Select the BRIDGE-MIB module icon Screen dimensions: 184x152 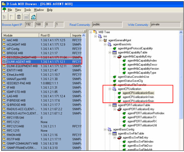4,53
